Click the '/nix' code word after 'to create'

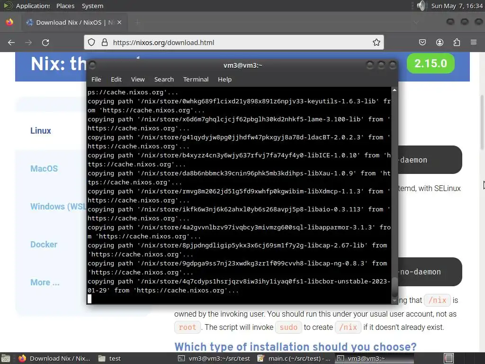[x=348, y=327]
